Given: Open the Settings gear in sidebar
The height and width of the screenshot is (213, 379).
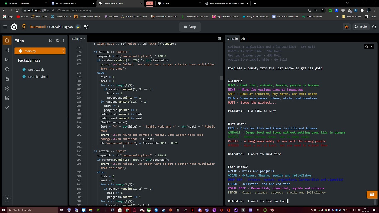Looking at the screenshot, I should point(7,88).
